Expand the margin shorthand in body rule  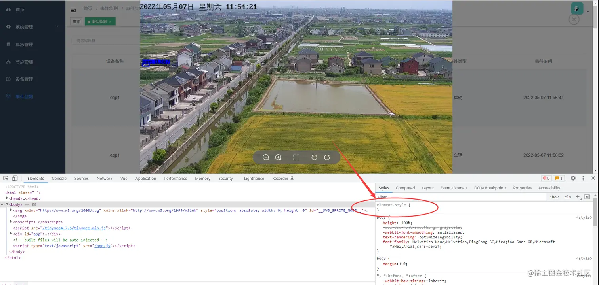(401, 264)
